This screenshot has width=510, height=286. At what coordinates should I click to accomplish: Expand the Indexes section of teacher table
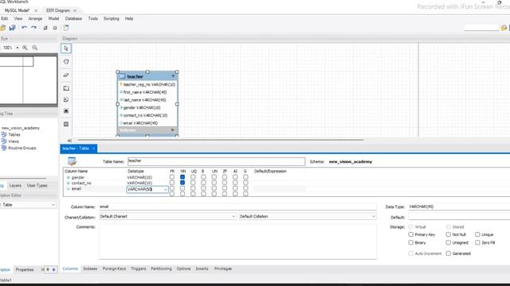[x=173, y=130]
